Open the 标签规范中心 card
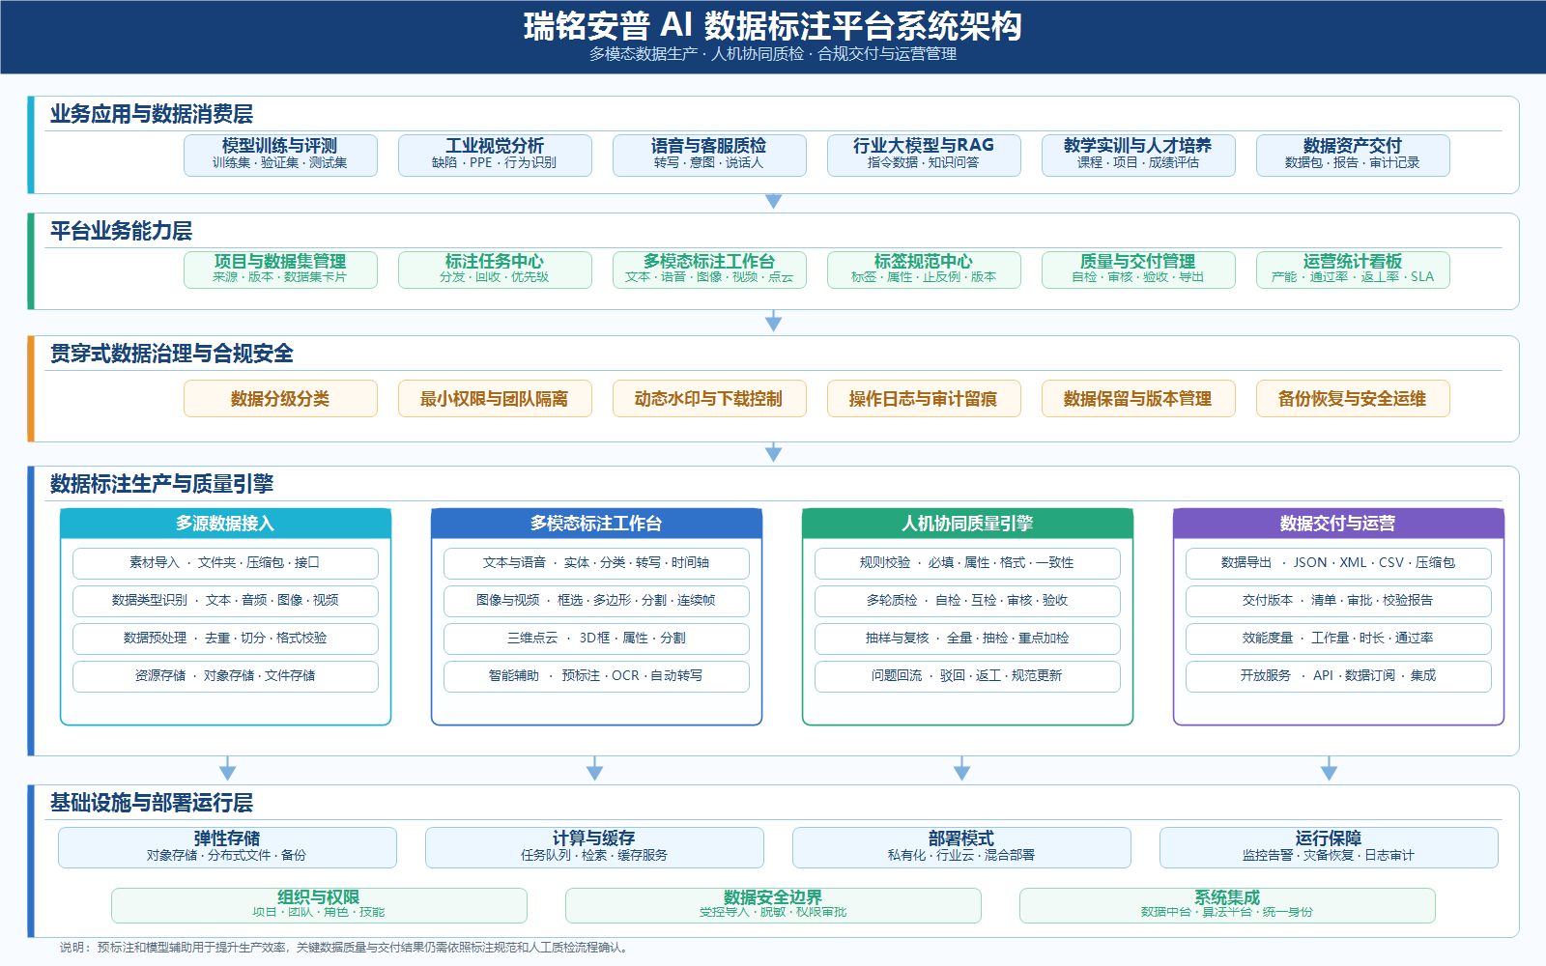This screenshot has width=1546, height=966. (924, 270)
